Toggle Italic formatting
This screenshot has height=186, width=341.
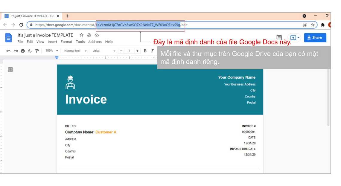point(152,51)
